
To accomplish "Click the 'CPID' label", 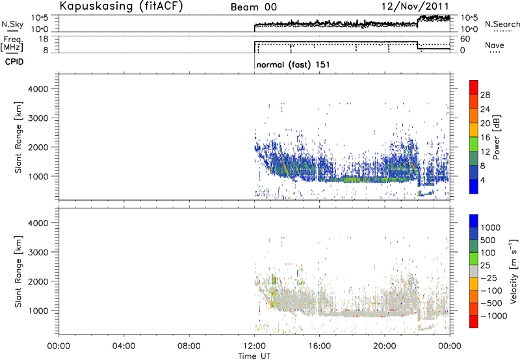I will coord(14,62).
